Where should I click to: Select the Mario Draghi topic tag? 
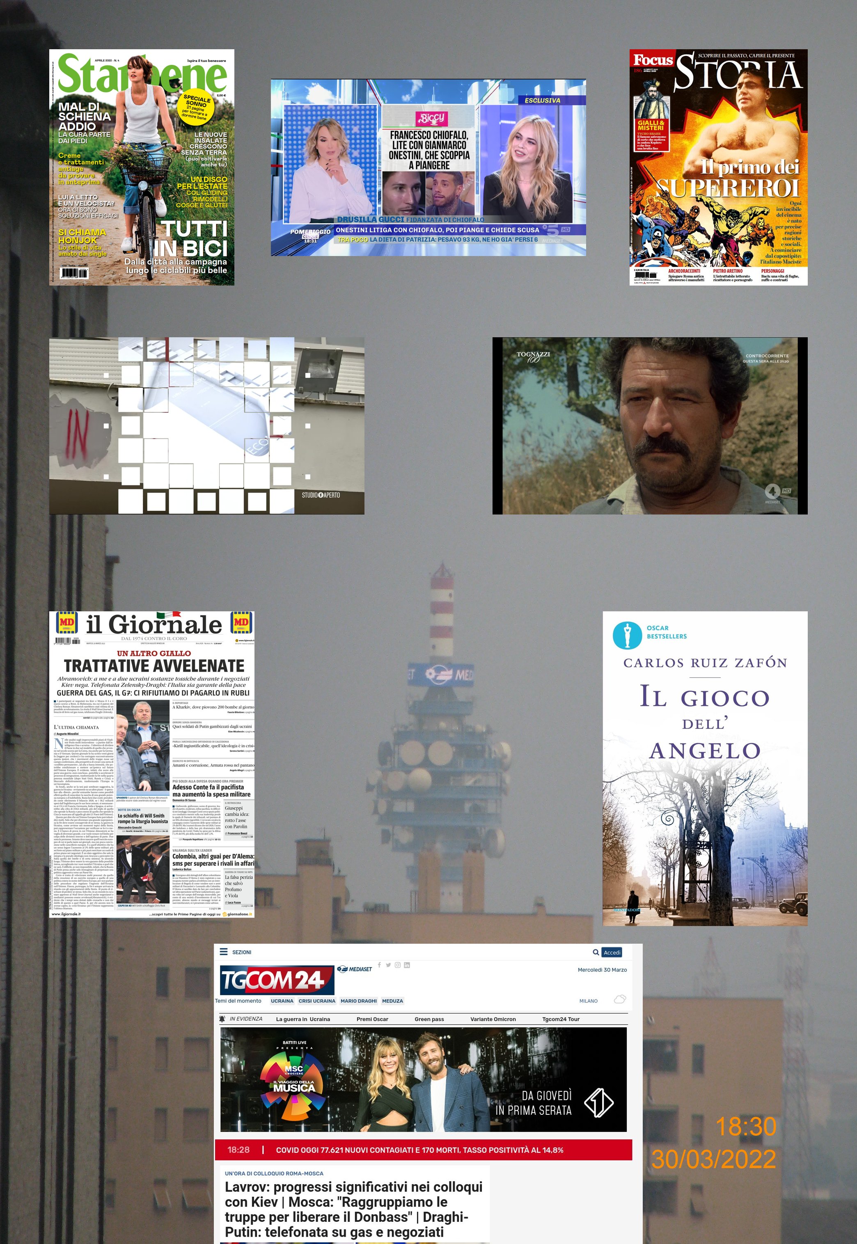pos(358,1001)
